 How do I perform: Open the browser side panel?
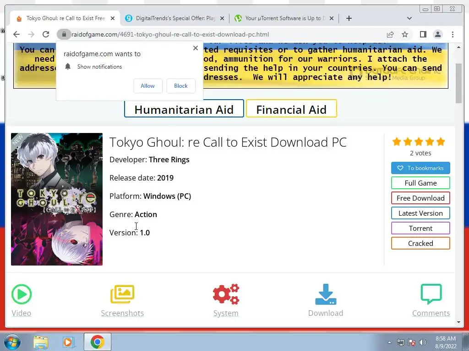click(423, 34)
